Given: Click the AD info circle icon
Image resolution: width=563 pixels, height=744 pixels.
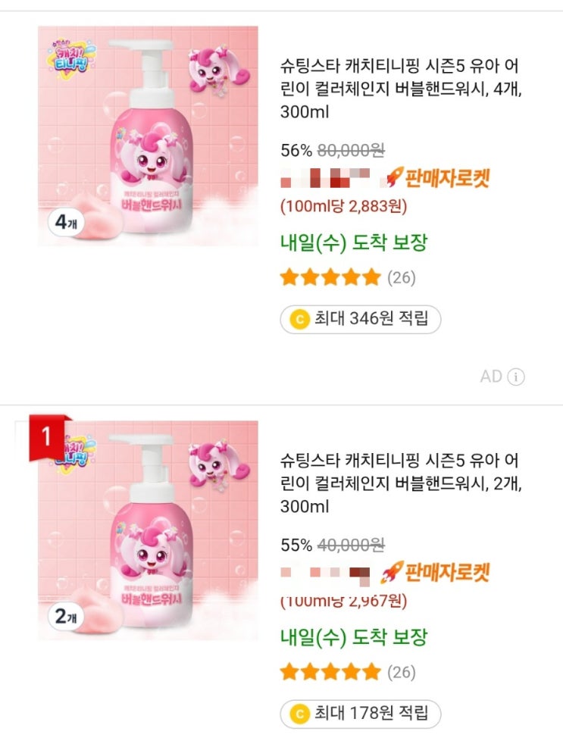Looking at the screenshot, I should [x=516, y=377].
